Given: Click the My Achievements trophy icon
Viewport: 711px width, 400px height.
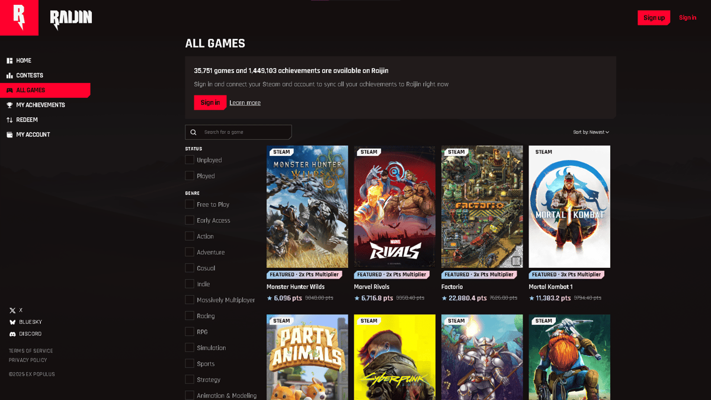Looking at the screenshot, I should pyautogui.click(x=9, y=105).
